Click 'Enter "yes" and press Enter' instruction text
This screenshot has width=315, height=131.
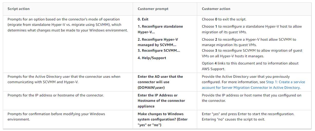pyautogui.click(x=248, y=116)
